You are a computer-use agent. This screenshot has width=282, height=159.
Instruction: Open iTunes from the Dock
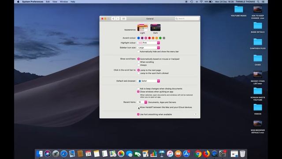point(170,154)
